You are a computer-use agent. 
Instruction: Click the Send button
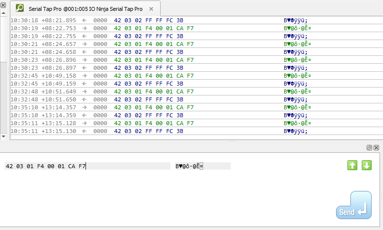tap(354, 205)
